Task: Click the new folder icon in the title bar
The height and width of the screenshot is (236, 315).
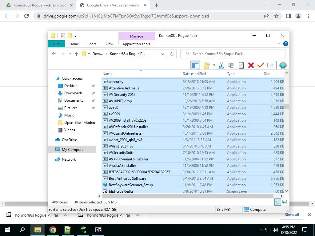Action: tap(70, 36)
